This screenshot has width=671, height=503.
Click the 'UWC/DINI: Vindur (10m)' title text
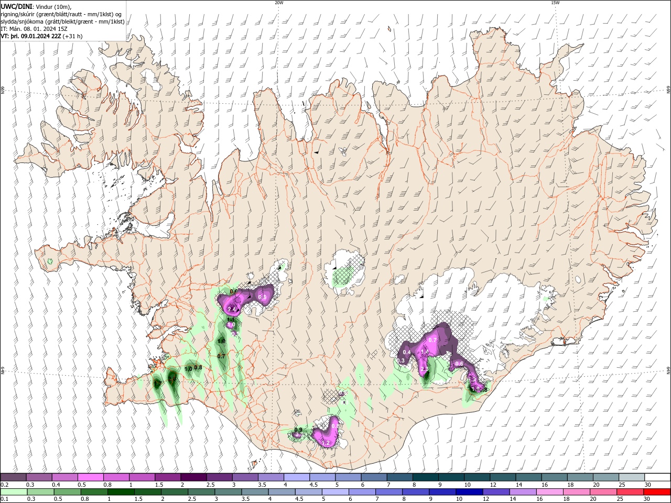[36, 6]
